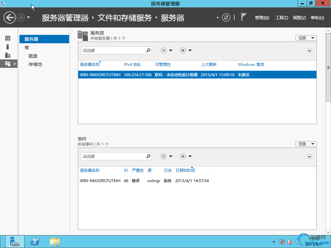Go back with the back arrow button
The image size is (331, 248).
tap(10, 17)
